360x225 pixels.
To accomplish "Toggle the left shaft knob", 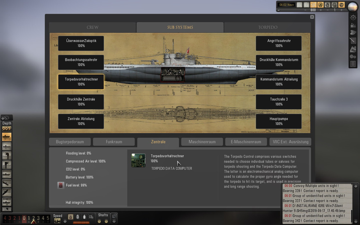I will click(99, 221).
